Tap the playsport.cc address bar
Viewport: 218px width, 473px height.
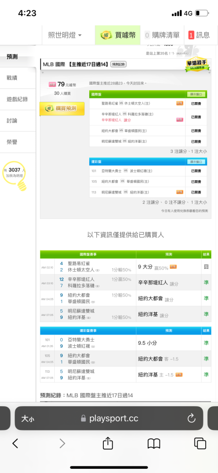109,418
